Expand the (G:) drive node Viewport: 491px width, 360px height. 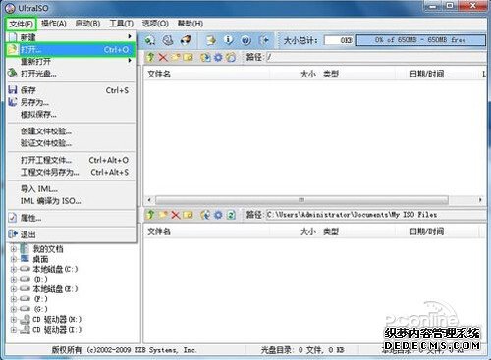tap(14, 309)
